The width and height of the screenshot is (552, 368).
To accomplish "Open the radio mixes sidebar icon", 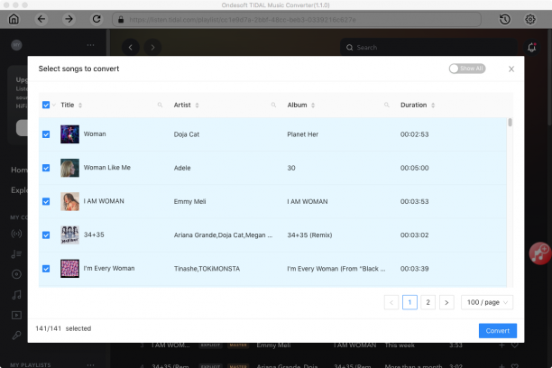I will point(16,234).
